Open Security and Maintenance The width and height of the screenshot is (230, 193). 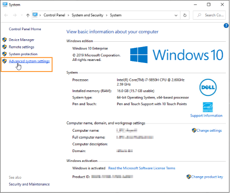[x=29, y=184]
